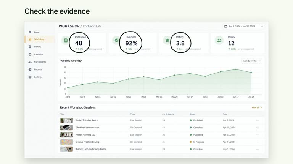Click the Creative Problem Solving thumbnail
The image size is (293, 164).
[x=66, y=142]
